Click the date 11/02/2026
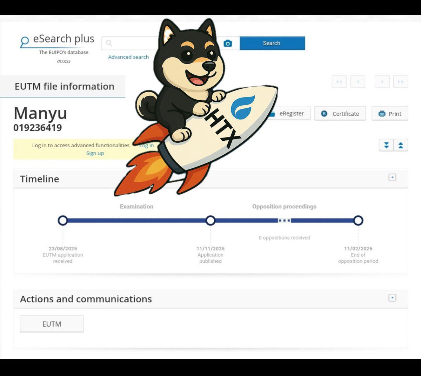The width and height of the screenshot is (421, 376). pos(358,249)
